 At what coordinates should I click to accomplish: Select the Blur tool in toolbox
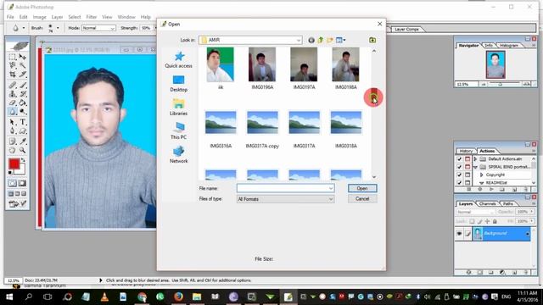(x=13, y=112)
